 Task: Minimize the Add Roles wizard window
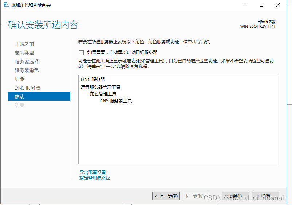245,5
